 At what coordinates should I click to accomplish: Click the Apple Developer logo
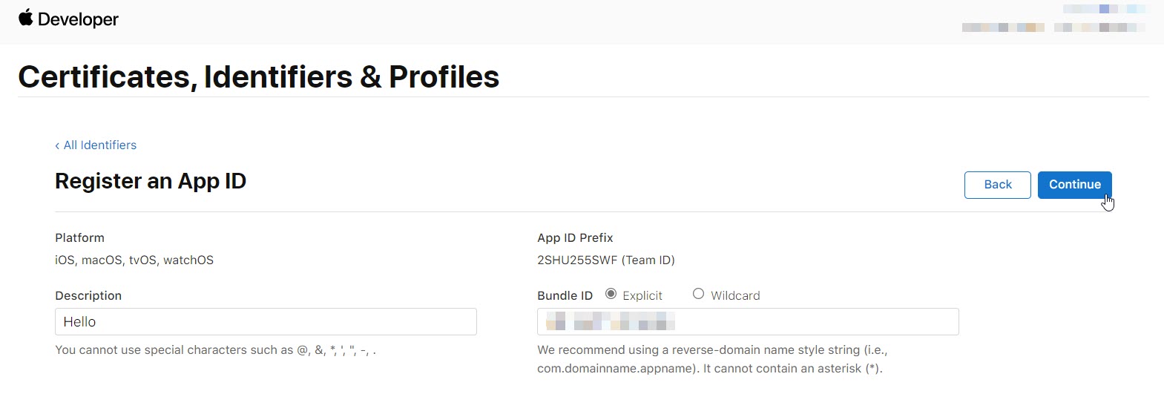68,19
